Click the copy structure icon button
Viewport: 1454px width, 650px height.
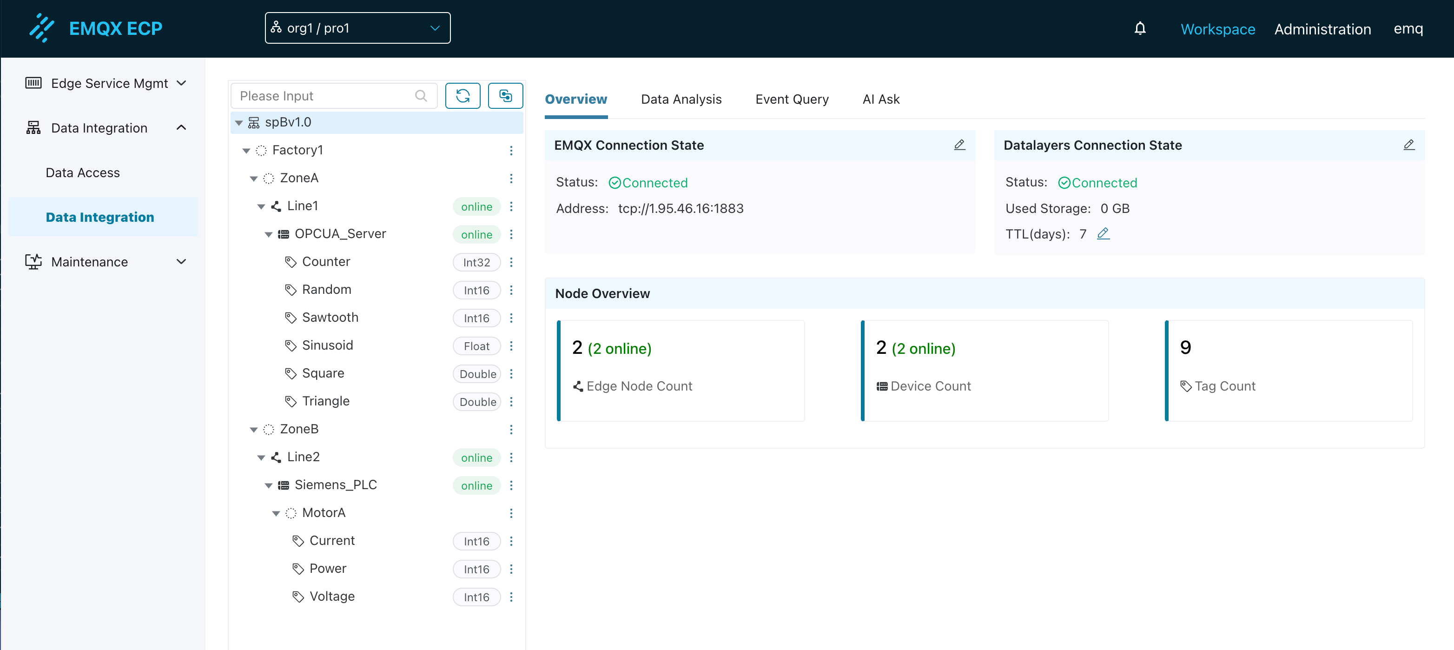505,96
